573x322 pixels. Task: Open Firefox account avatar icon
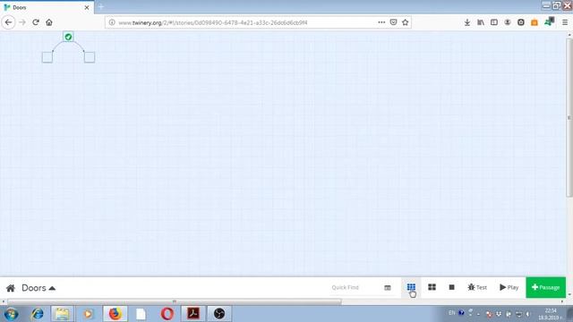[x=508, y=22]
